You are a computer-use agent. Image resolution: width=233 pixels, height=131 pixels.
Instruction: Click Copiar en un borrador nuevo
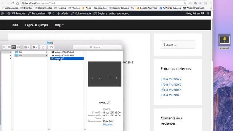pos(111,13)
